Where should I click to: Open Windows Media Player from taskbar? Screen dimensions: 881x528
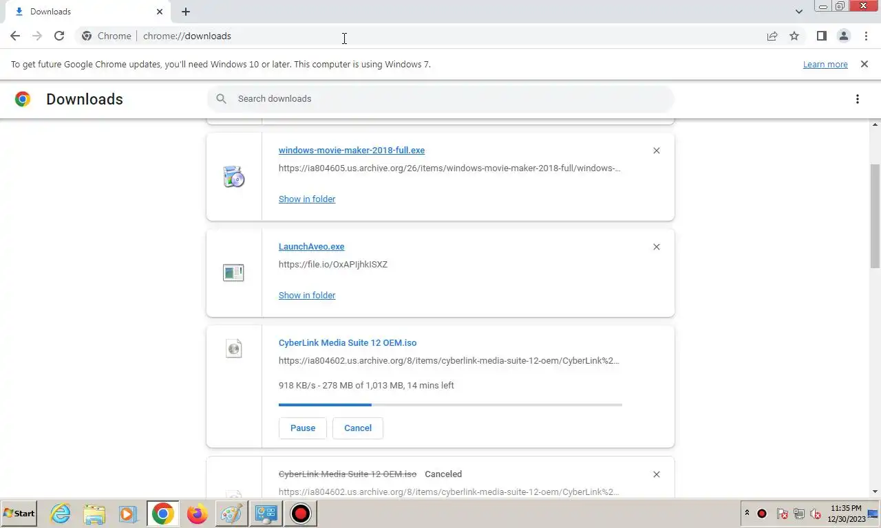point(127,514)
